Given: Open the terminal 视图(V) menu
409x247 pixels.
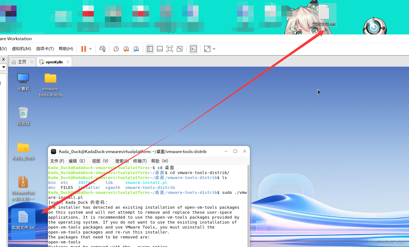Looking at the screenshot, I should [x=100, y=161].
